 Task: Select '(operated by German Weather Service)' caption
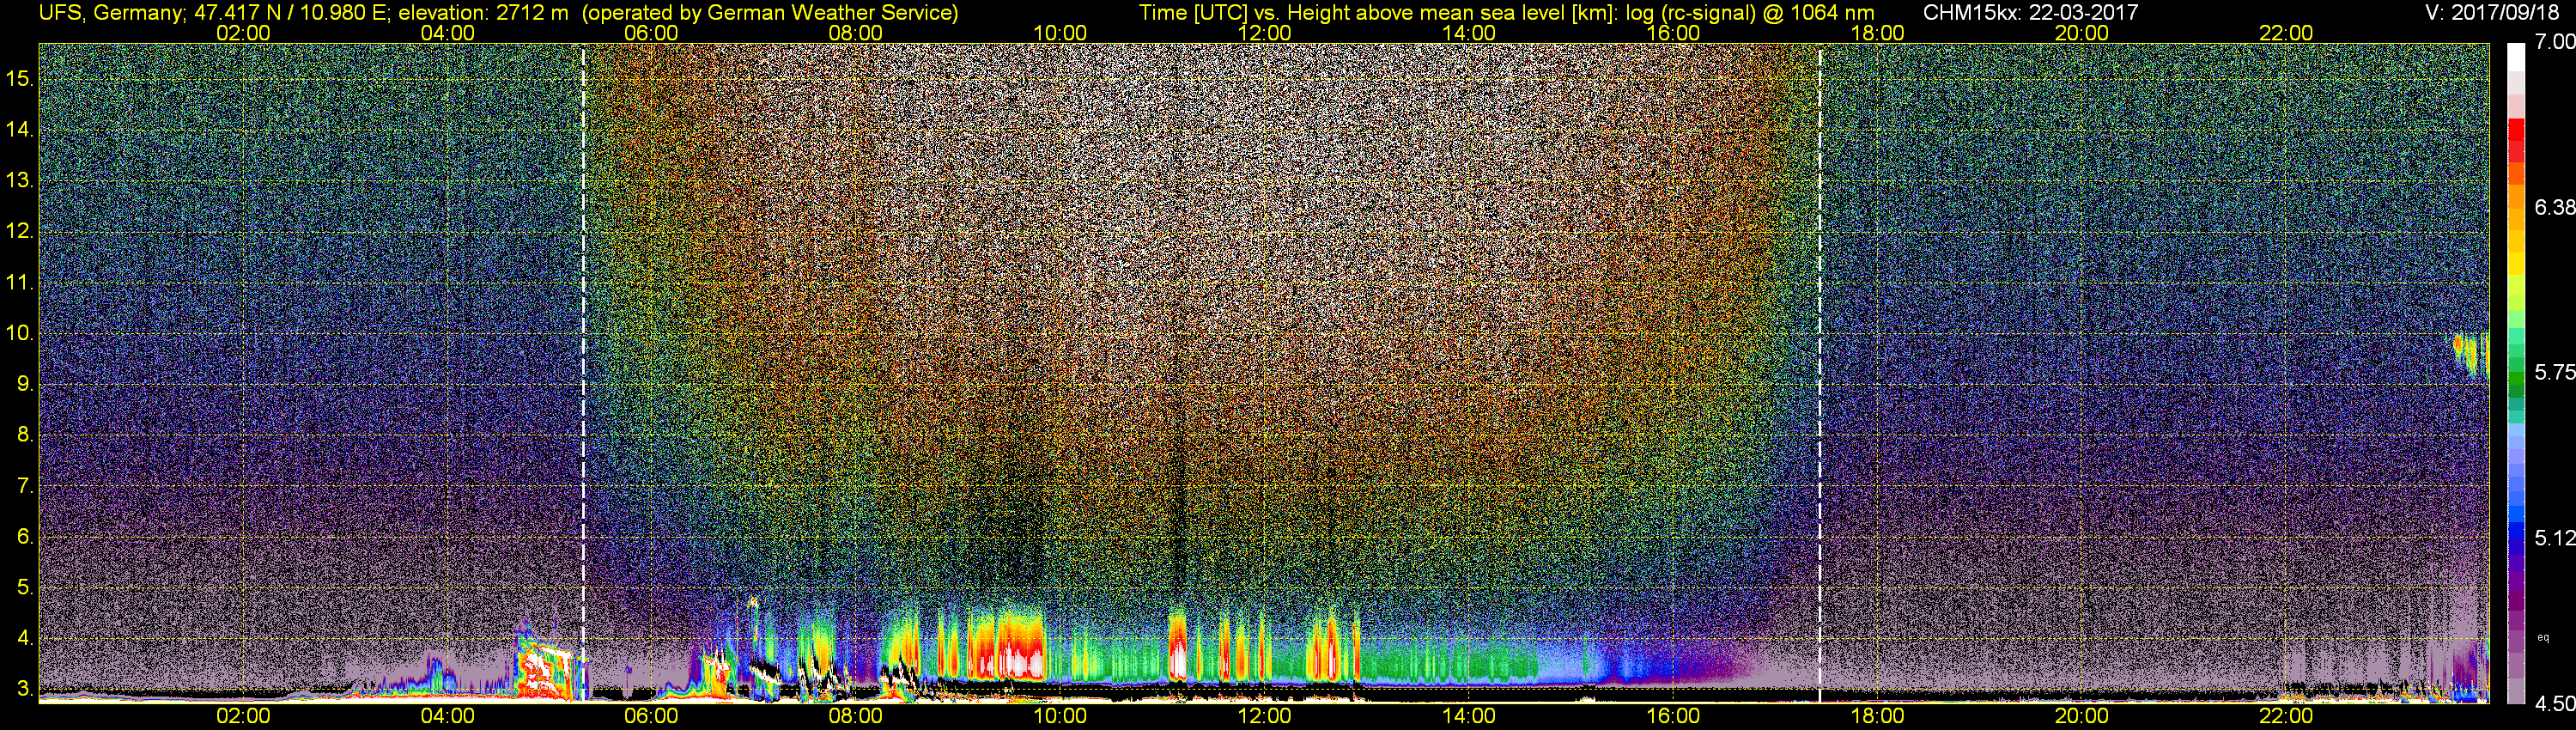coord(769,13)
